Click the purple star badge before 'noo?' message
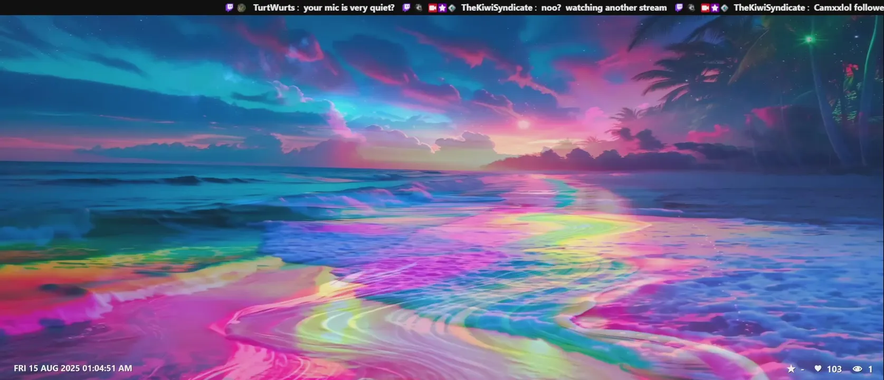Viewport: 884px width, 380px height. [442, 7]
